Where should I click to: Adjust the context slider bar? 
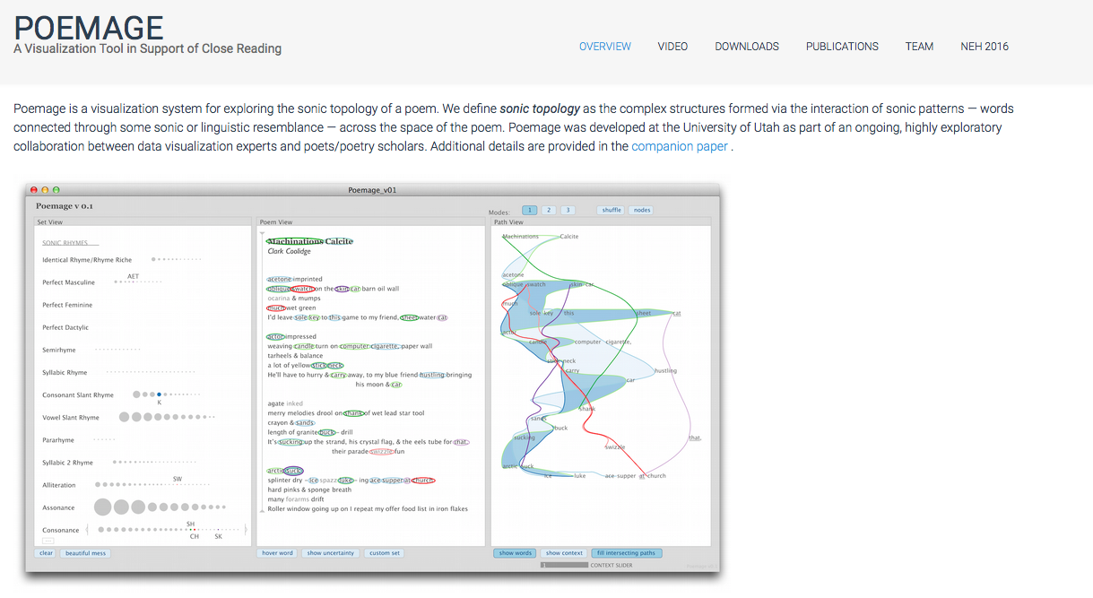pos(562,565)
